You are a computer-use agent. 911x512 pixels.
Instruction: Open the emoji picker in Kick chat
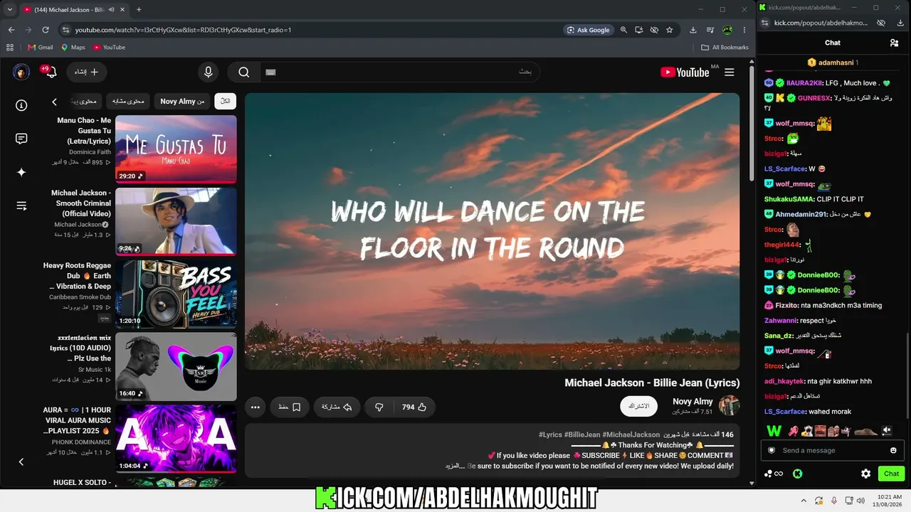(893, 450)
